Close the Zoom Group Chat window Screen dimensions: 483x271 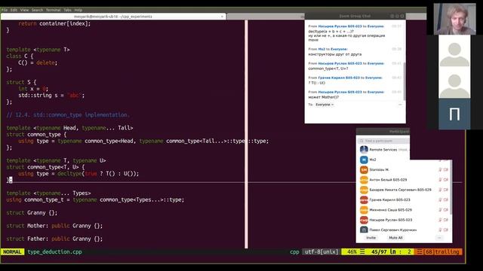(x=402, y=16)
